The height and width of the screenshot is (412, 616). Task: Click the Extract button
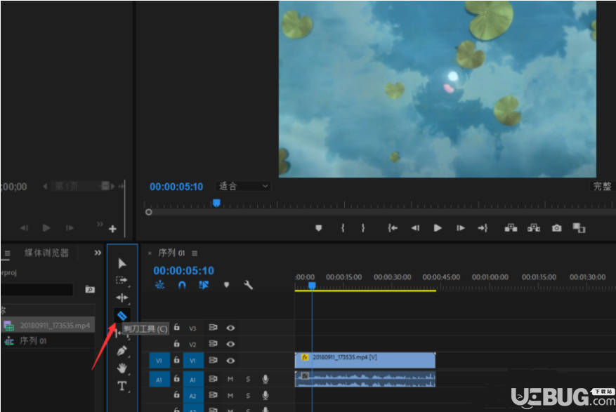coord(534,228)
